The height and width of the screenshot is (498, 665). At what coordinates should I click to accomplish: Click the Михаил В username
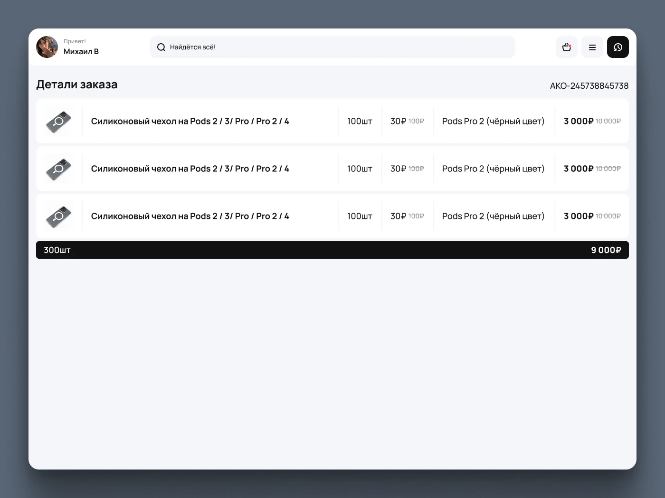tap(81, 52)
